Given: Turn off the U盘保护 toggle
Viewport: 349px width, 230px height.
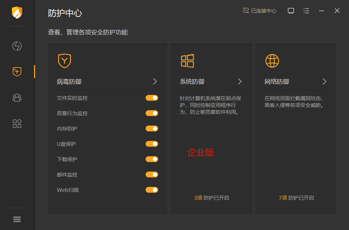Looking at the screenshot, I should 152,144.
